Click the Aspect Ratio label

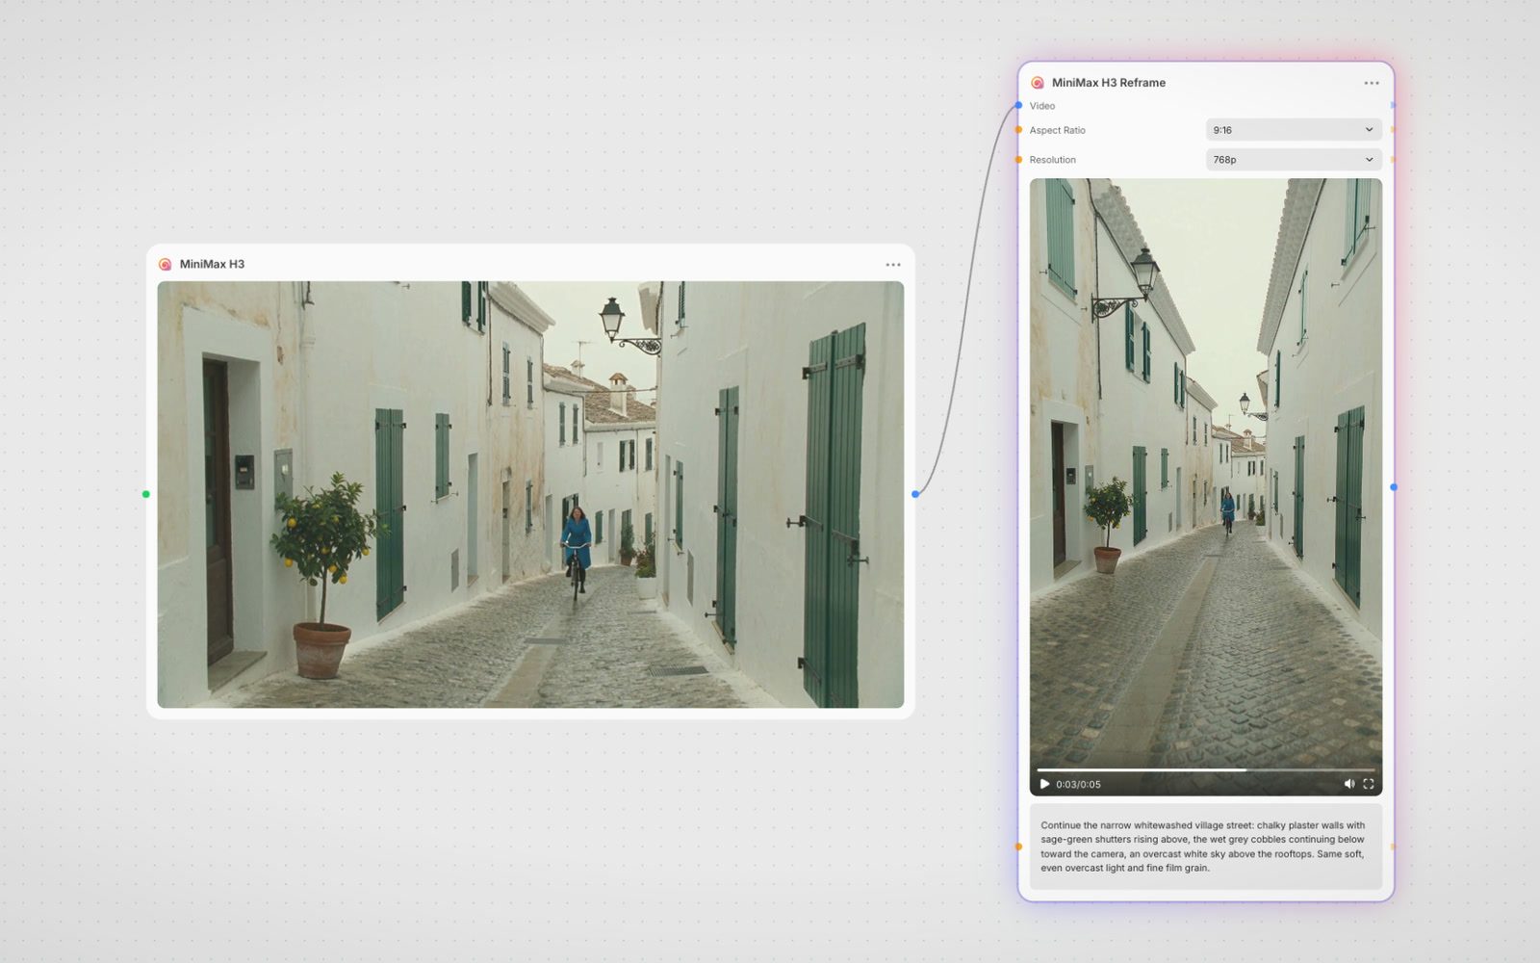[x=1057, y=130]
